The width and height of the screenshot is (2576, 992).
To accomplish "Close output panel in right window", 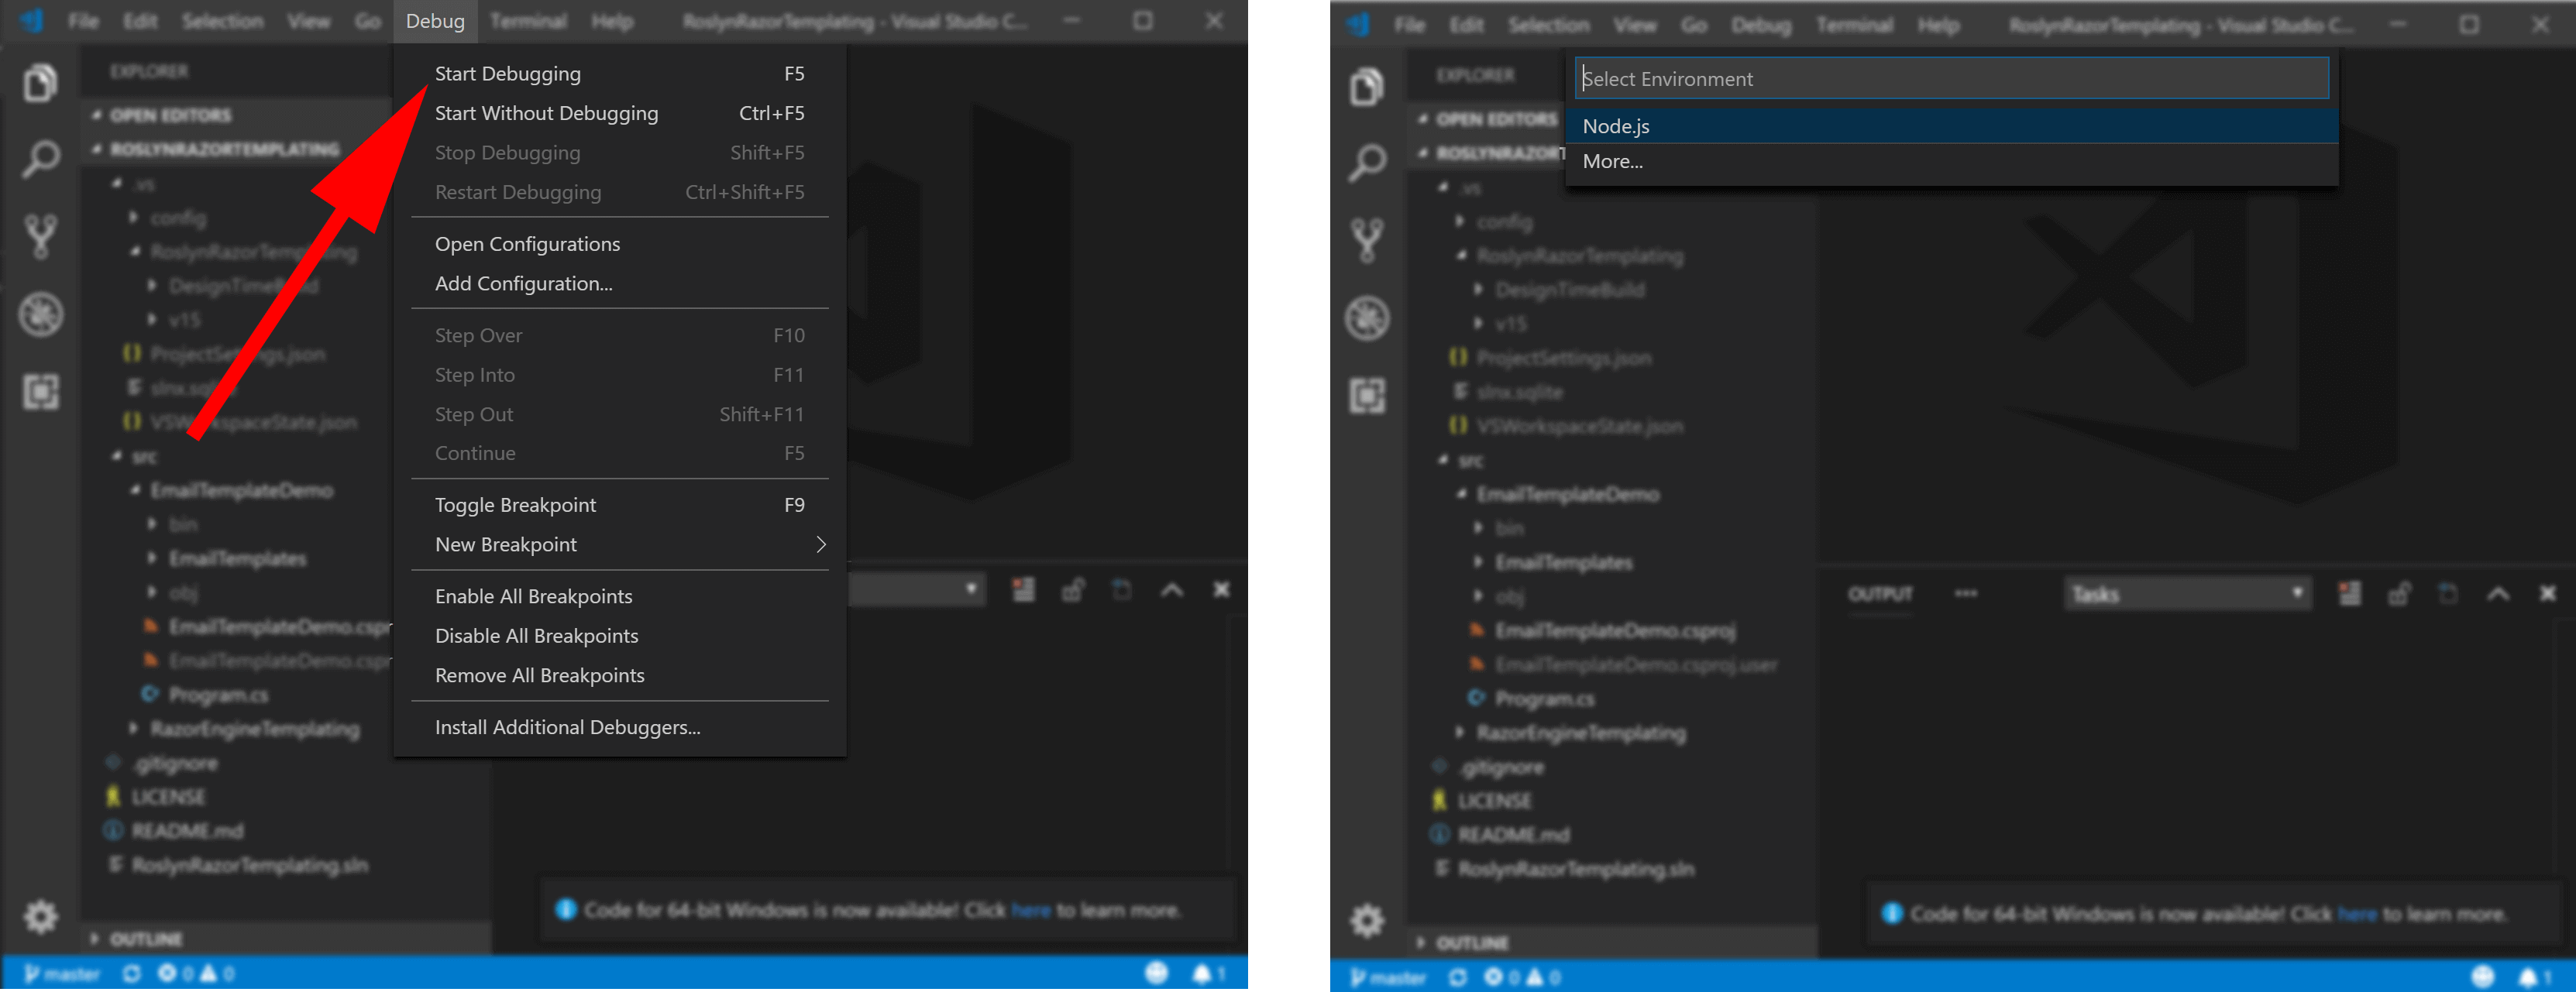I will (2548, 594).
